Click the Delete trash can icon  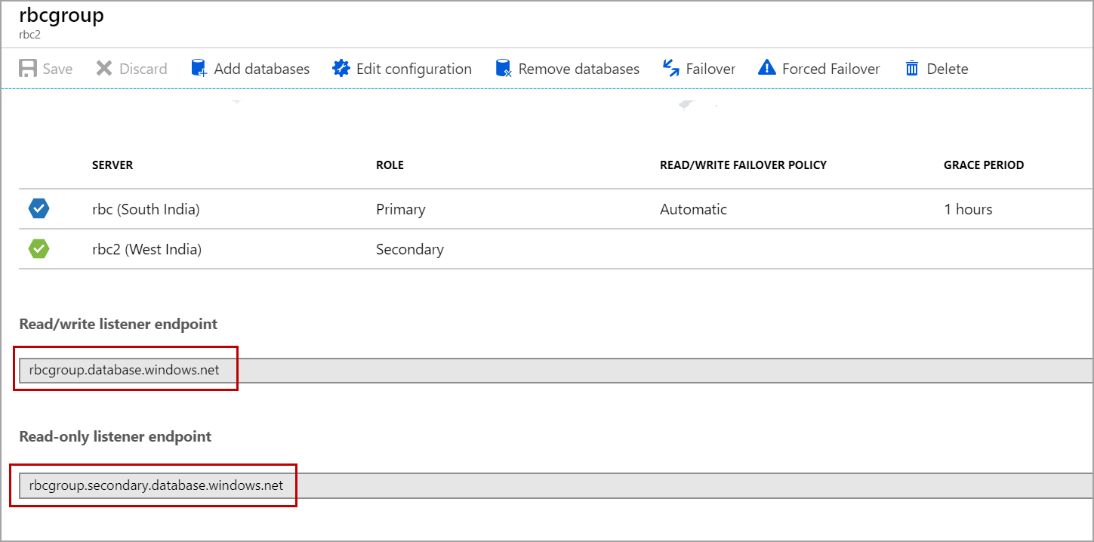912,69
